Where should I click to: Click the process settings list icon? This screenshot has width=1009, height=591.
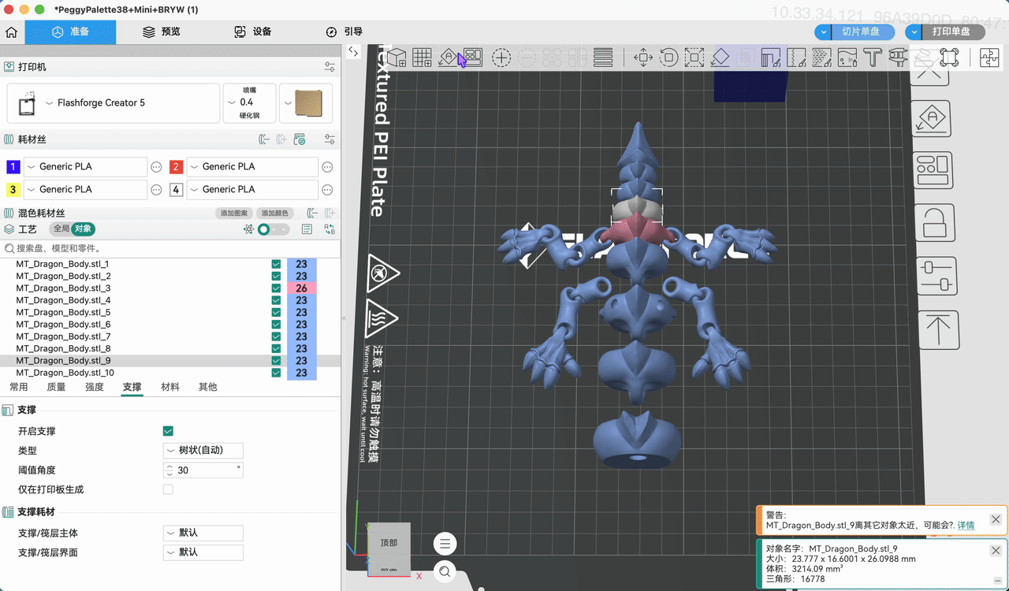[307, 229]
